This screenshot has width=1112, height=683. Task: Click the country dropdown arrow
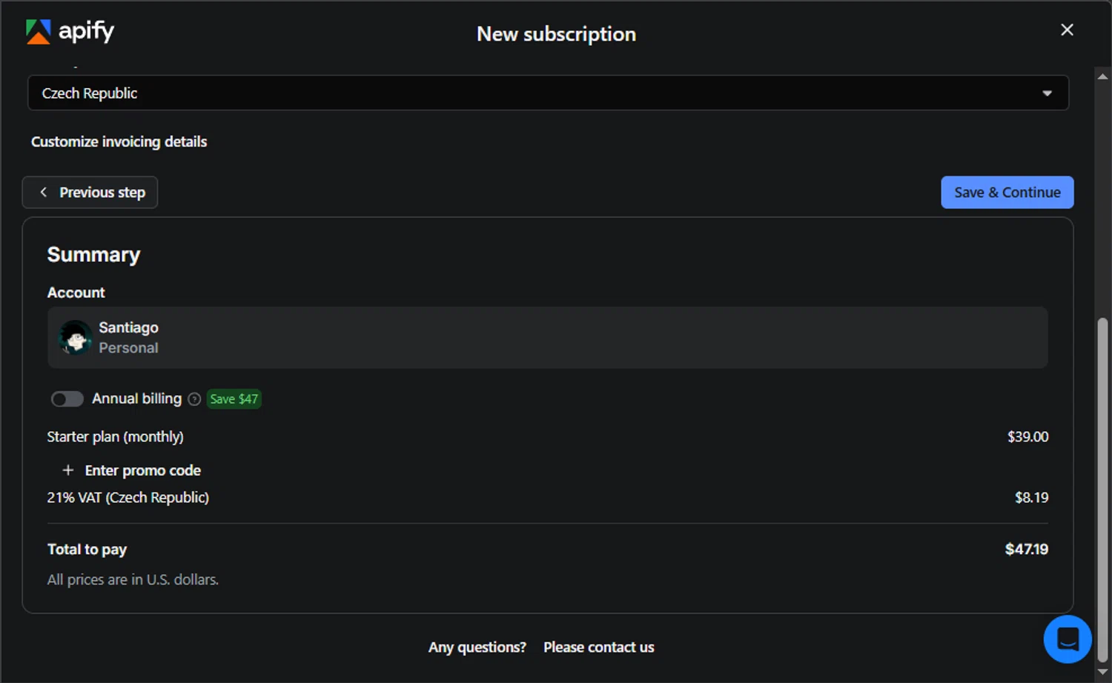(1047, 93)
